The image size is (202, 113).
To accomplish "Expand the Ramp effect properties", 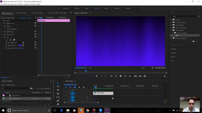I will (x=2, y=31).
